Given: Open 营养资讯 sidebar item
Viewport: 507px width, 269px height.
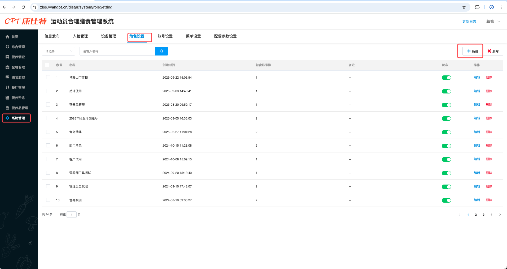Looking at the screenshot, I should pyautogui.click(x=18, y=98).
